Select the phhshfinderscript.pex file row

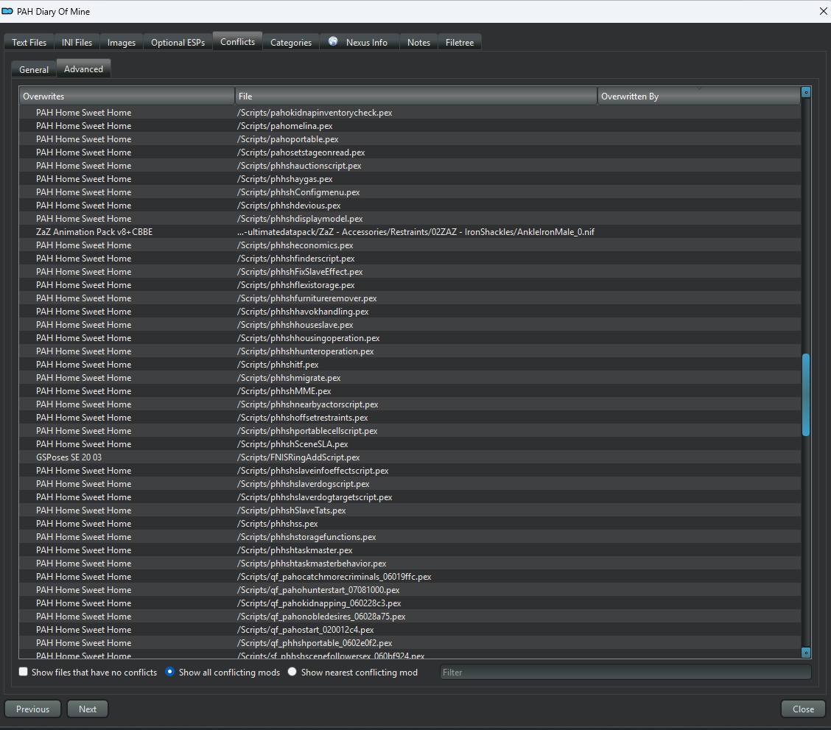[410, 258]
